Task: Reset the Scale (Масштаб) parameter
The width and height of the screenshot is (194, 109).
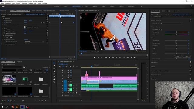Action: 47,22
